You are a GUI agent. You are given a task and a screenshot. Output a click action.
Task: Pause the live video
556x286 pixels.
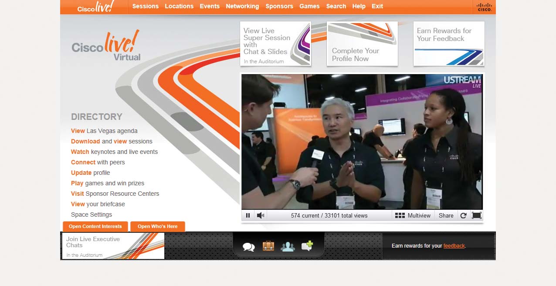[247, 215]
